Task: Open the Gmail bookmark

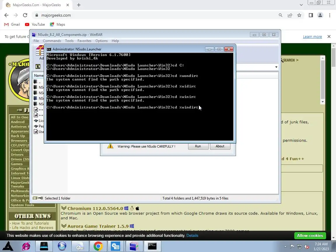Action: click(x=12, y=24)
